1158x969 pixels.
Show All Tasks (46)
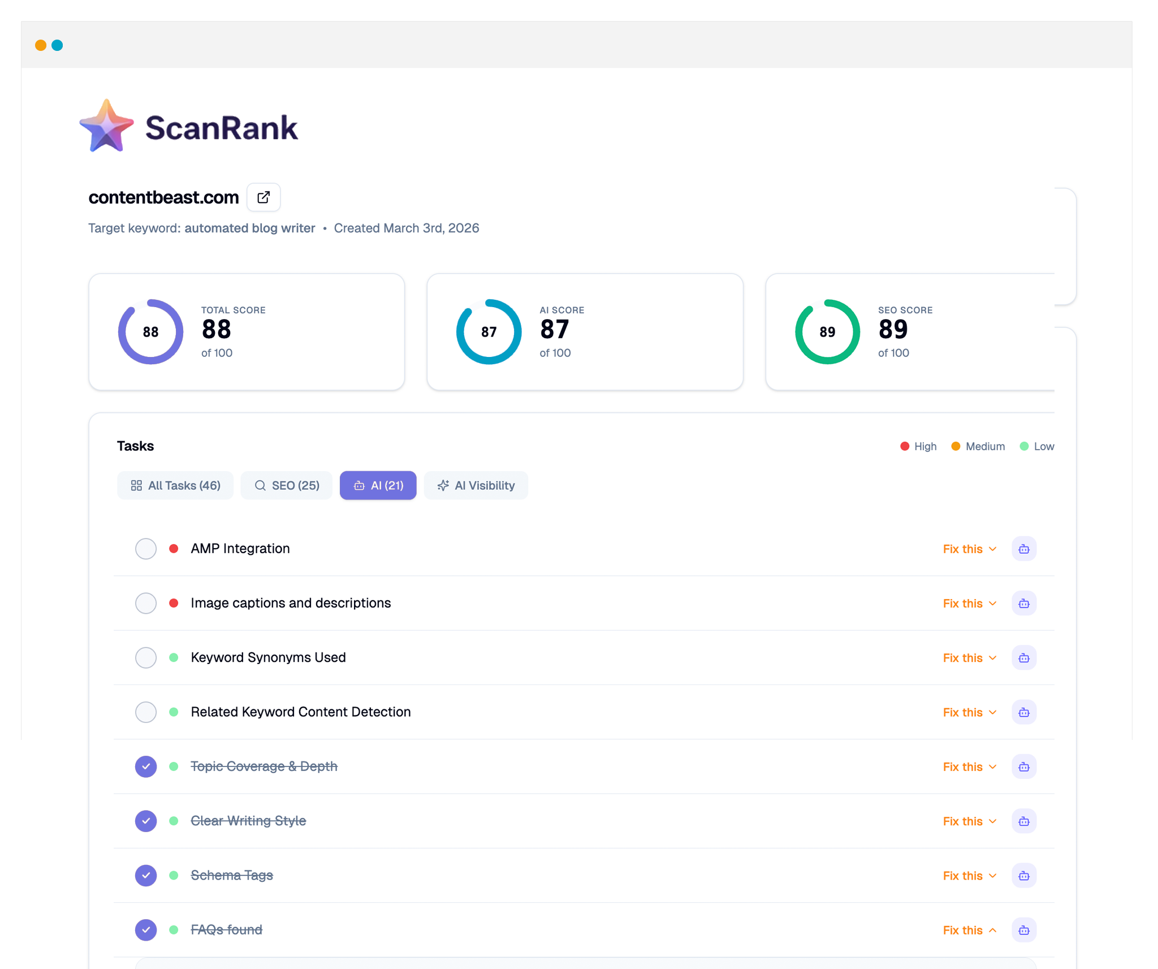(x=175, y=485)
